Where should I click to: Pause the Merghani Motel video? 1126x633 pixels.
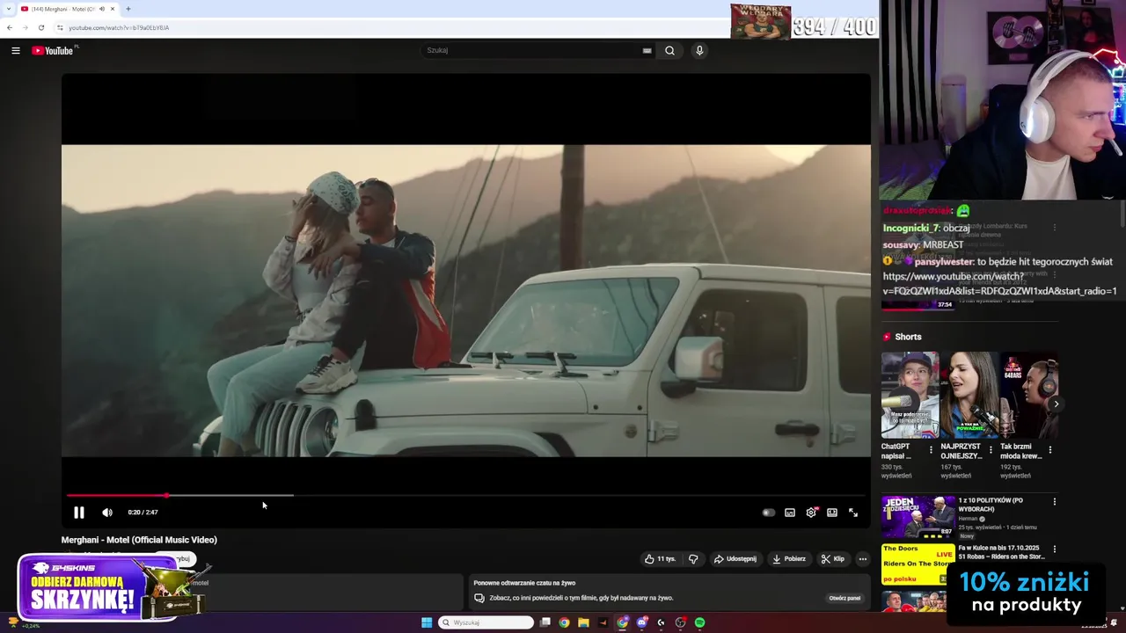point(79,513)
